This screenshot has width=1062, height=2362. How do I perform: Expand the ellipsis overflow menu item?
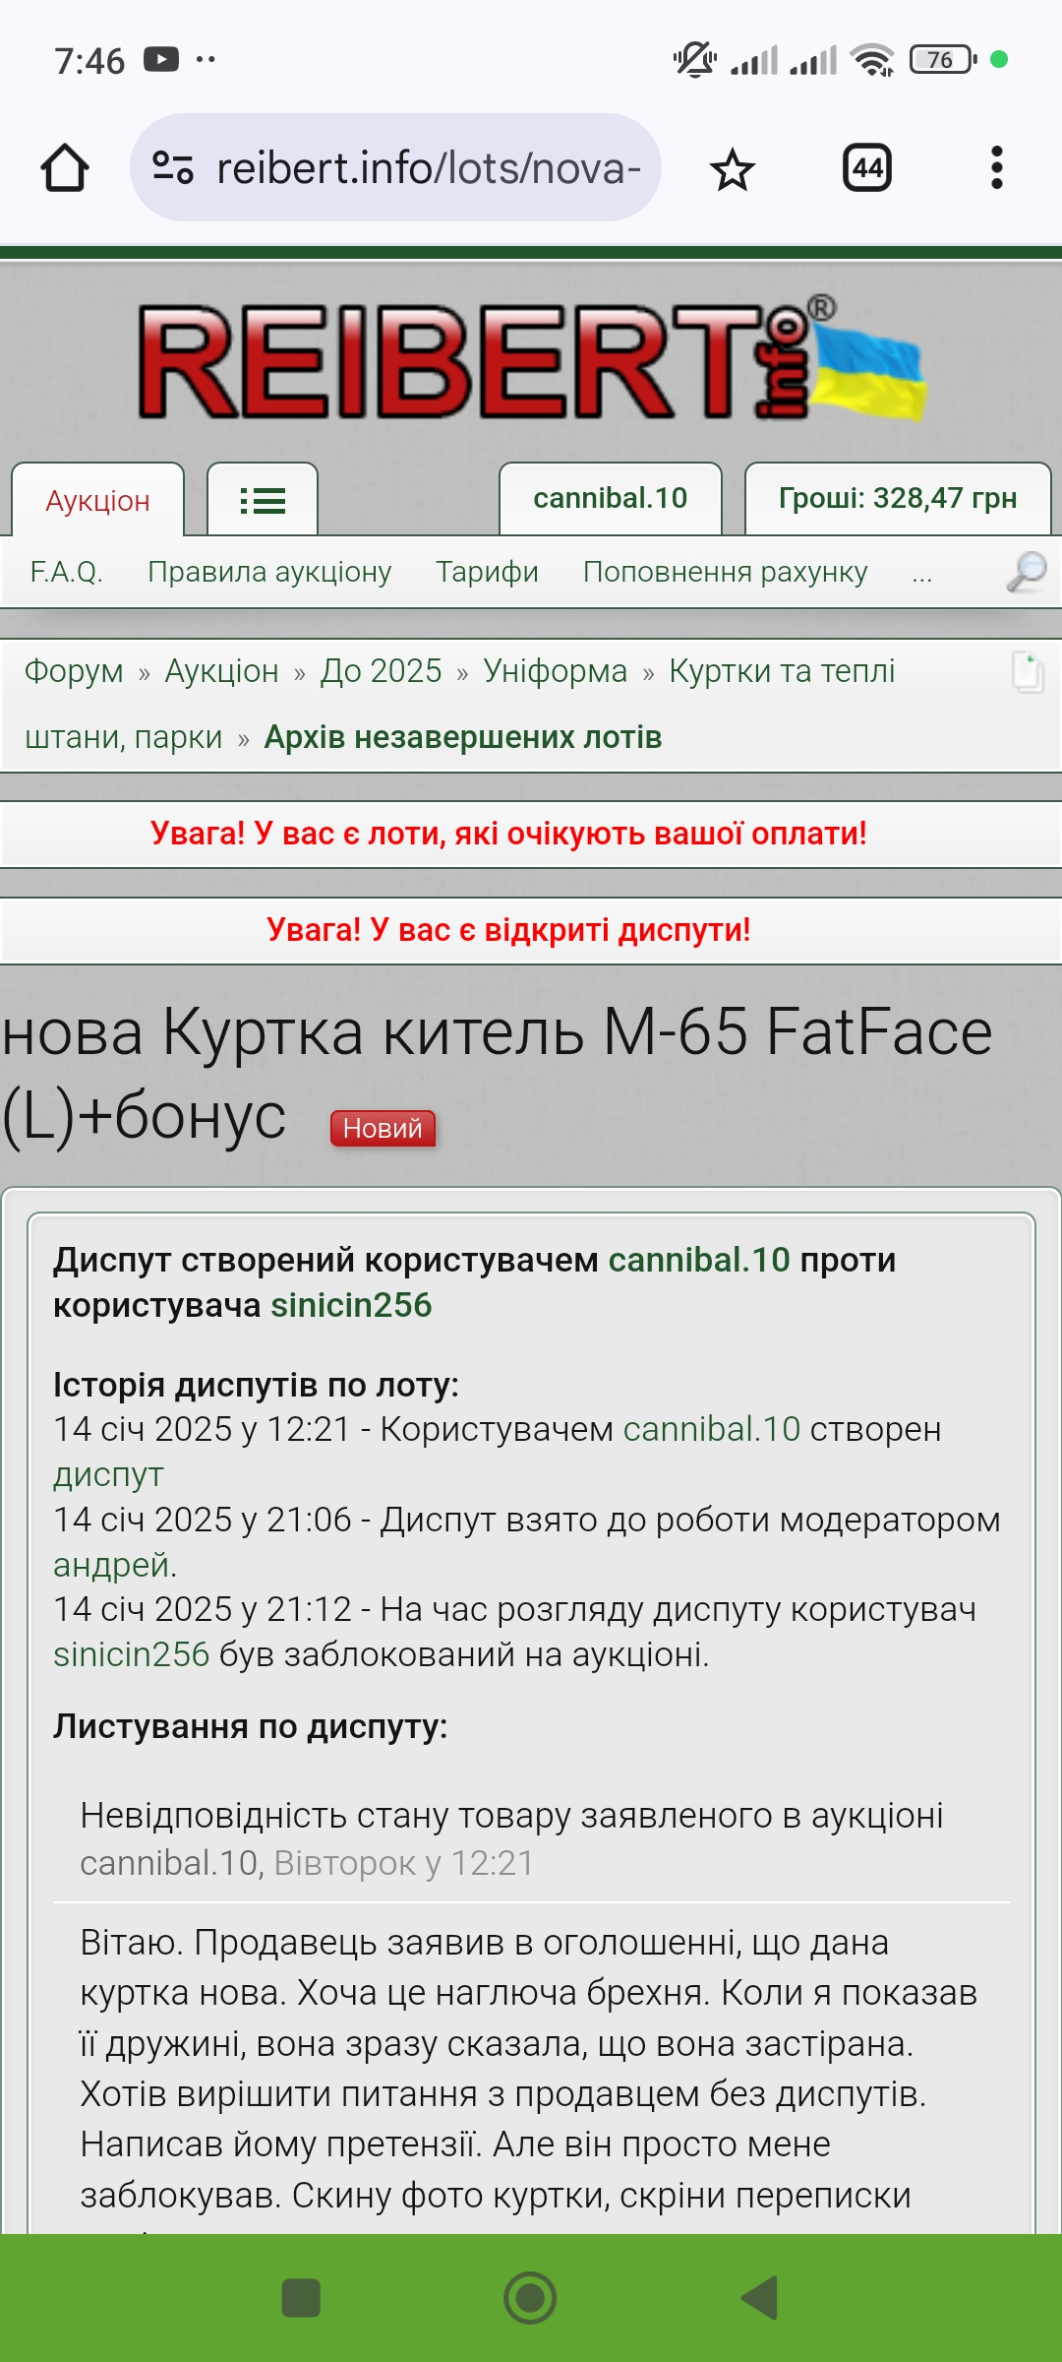(921, 574)
